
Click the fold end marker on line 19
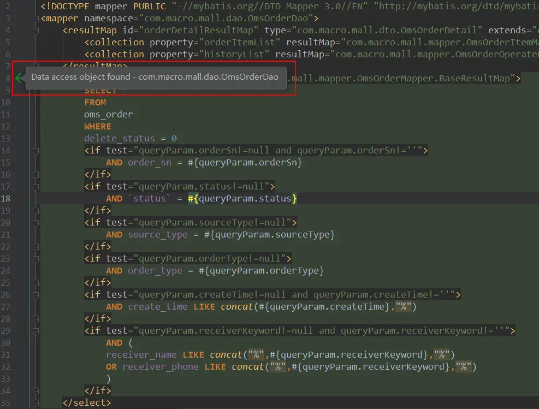35,211
